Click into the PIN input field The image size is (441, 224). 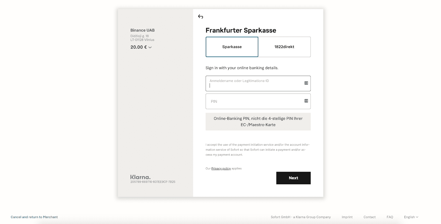(258, 101)
